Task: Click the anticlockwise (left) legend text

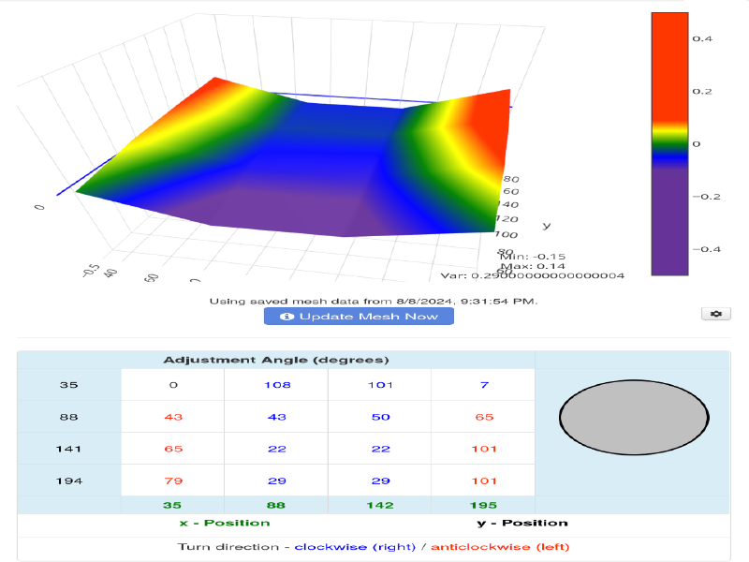Action: click(498, 547)
